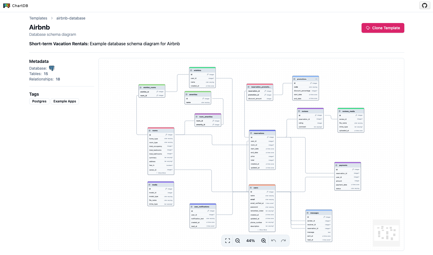Click key icon in users id row
433x255 pixels.
pos(267,192)
